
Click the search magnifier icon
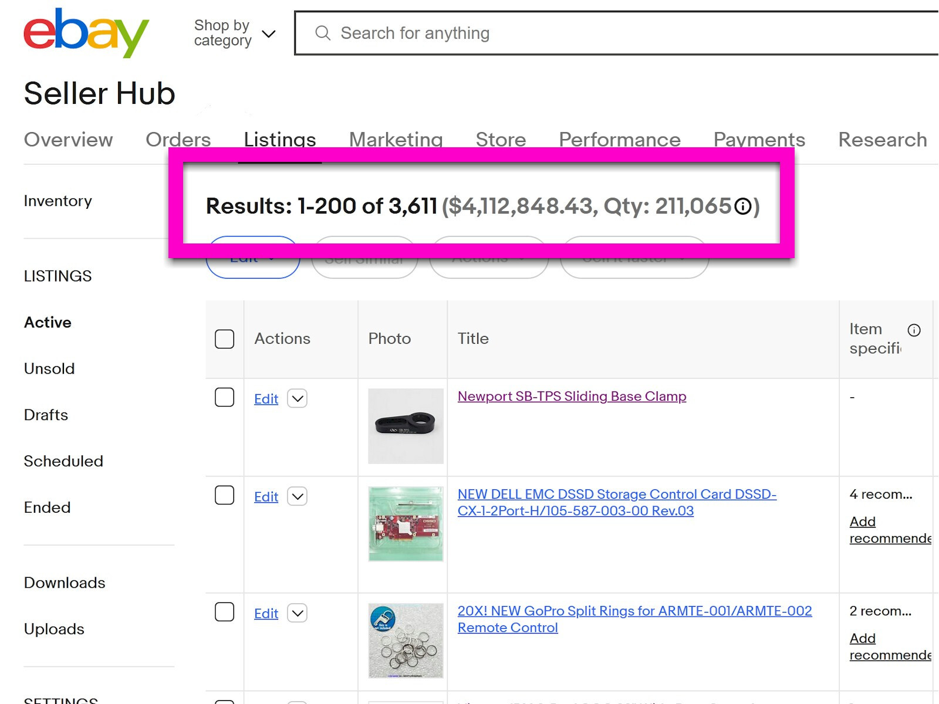pyautogui.click(x=323, y=33)
